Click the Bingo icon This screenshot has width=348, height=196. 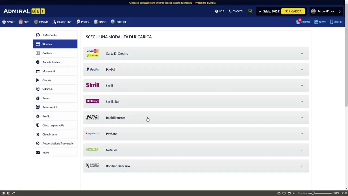pos(96,22)
